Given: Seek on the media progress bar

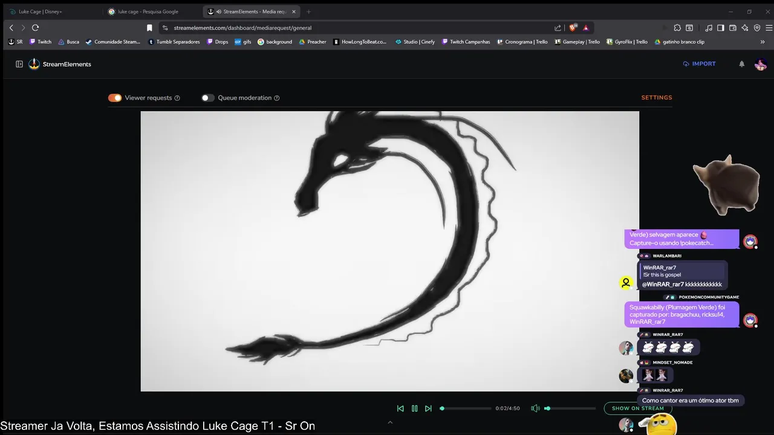Looking at the screenshot, I should click(x=466, y=408).
